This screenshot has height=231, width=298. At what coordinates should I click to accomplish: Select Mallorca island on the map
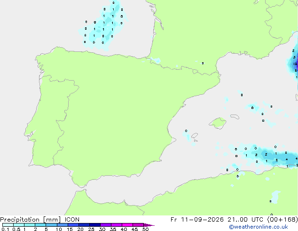(x=218, y=123)
